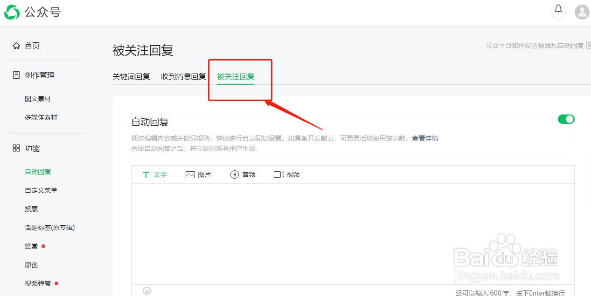Click the 功能 grid icon in sidebar
This screenshot has width=591, height=296.
(16, 148)
